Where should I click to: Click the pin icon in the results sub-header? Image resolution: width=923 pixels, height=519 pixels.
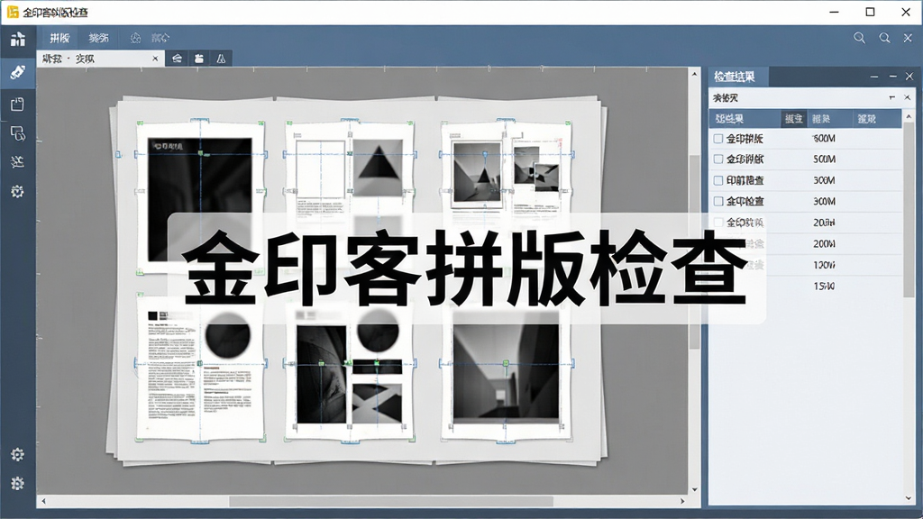coord(891,97)
